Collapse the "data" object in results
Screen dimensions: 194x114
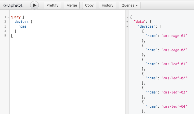click(x=127, y=22)
